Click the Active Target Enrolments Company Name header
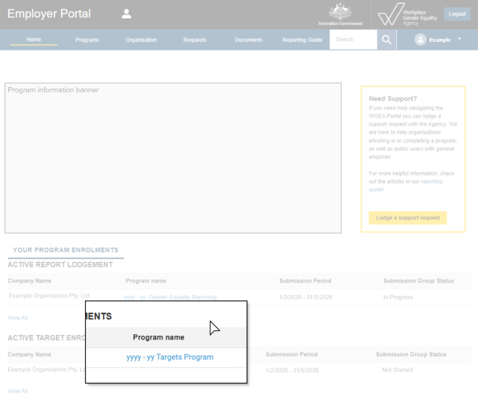The height and width of the screenshot is (396, 478). pos(29,355)
